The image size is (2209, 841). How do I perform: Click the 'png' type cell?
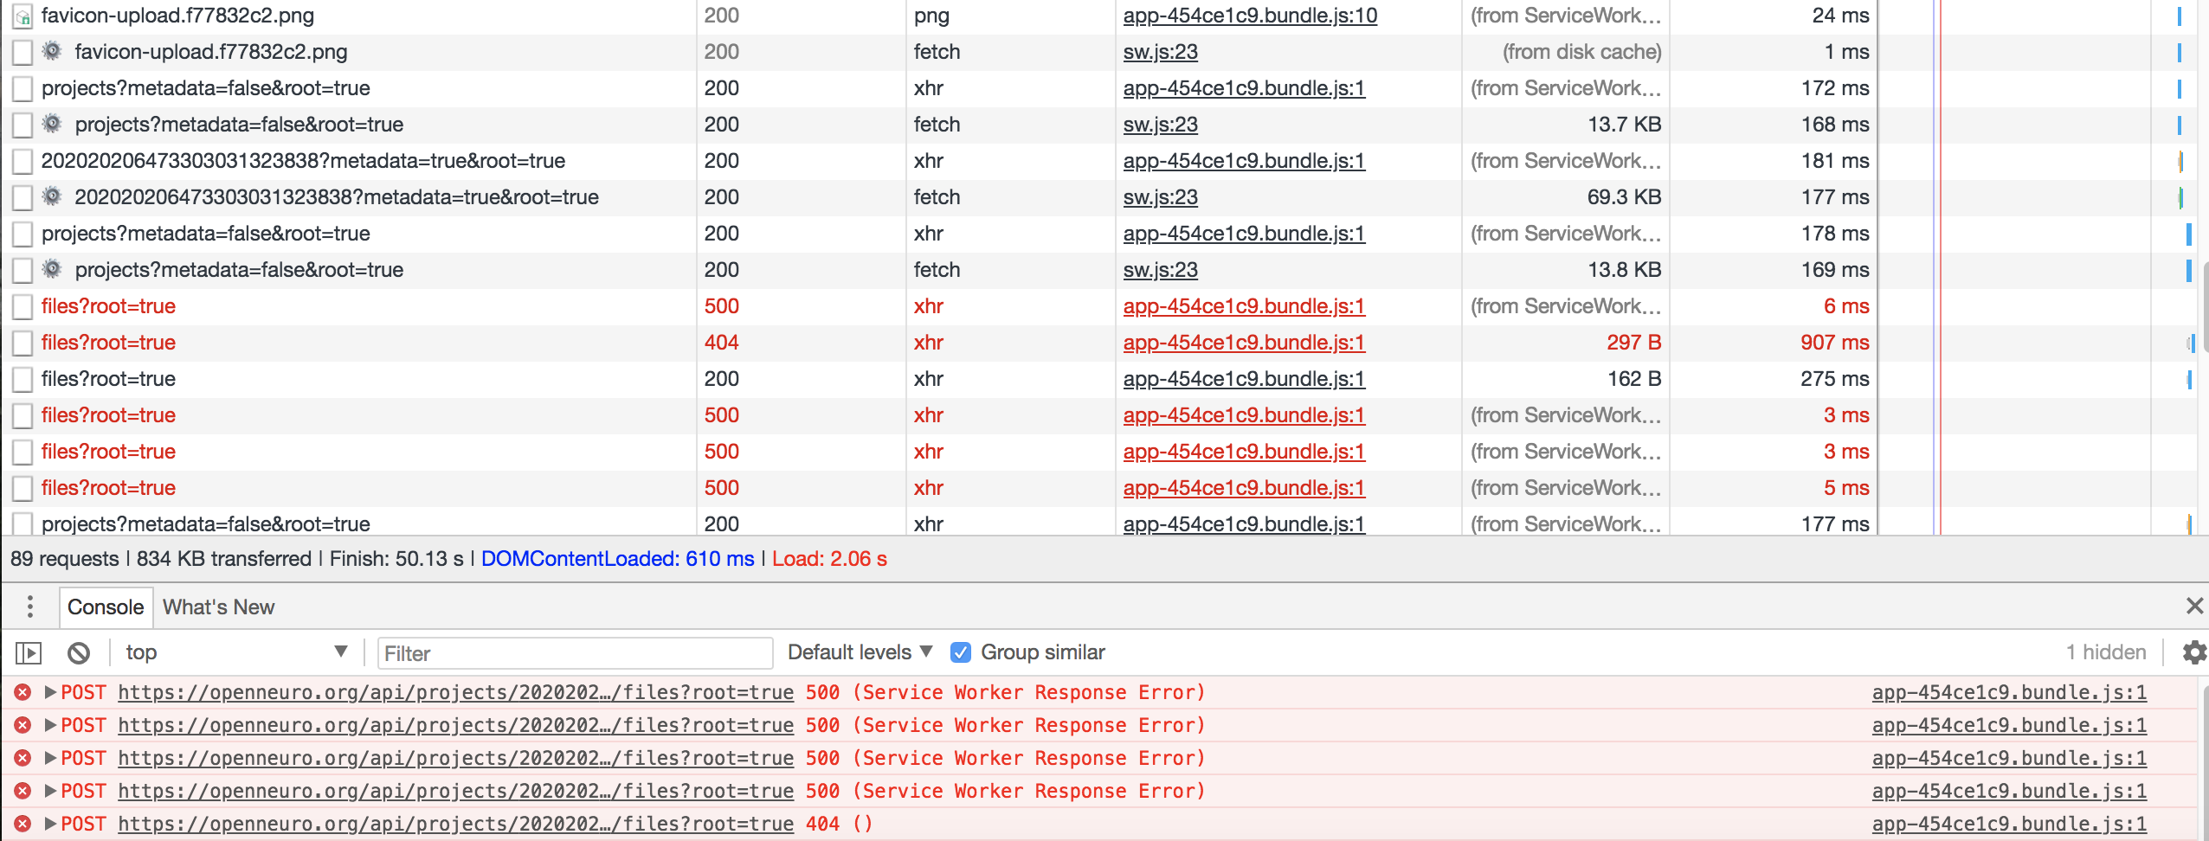point(931,16)
